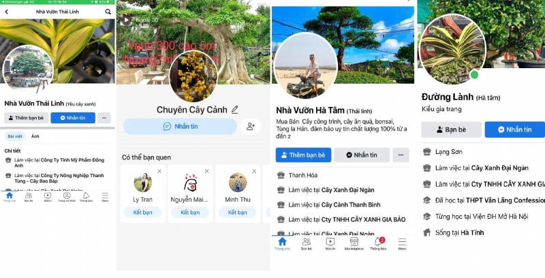Select the Bài viết tab
Viewport: 545px width, 278px height.
[x=15, y=136]
